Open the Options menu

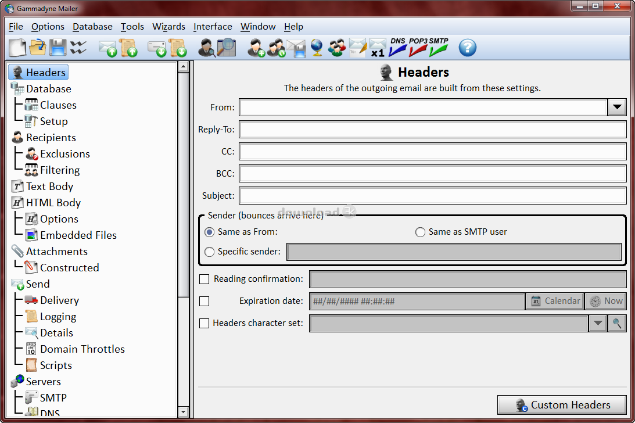48,27
